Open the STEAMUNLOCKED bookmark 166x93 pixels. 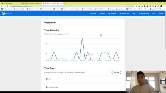pos(87,9)
